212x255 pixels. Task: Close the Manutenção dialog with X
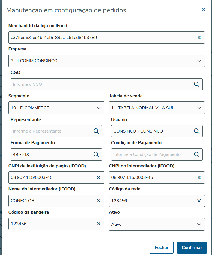(204, 10)
